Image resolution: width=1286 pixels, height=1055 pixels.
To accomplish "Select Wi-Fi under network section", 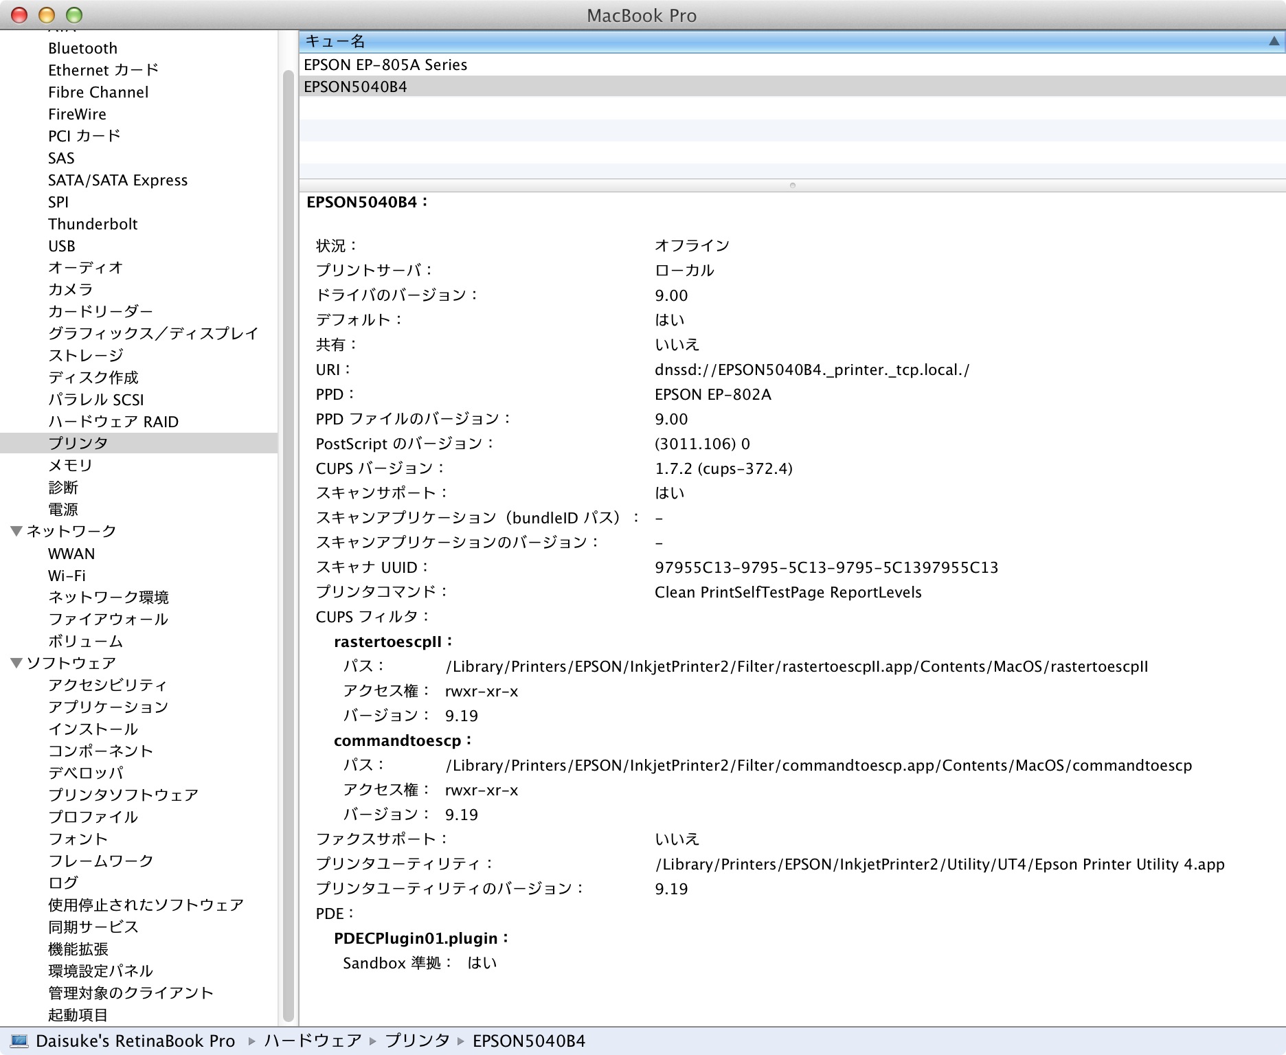I will 67,576.
